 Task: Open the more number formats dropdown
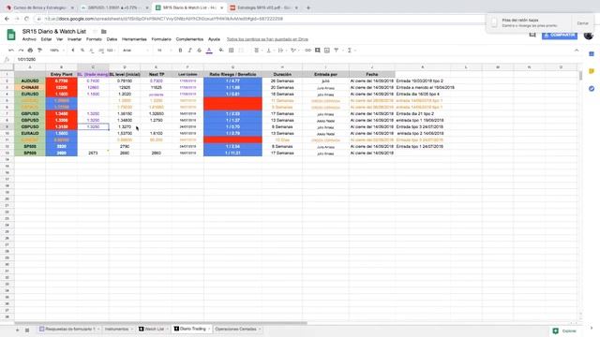(x=111, y=51)
